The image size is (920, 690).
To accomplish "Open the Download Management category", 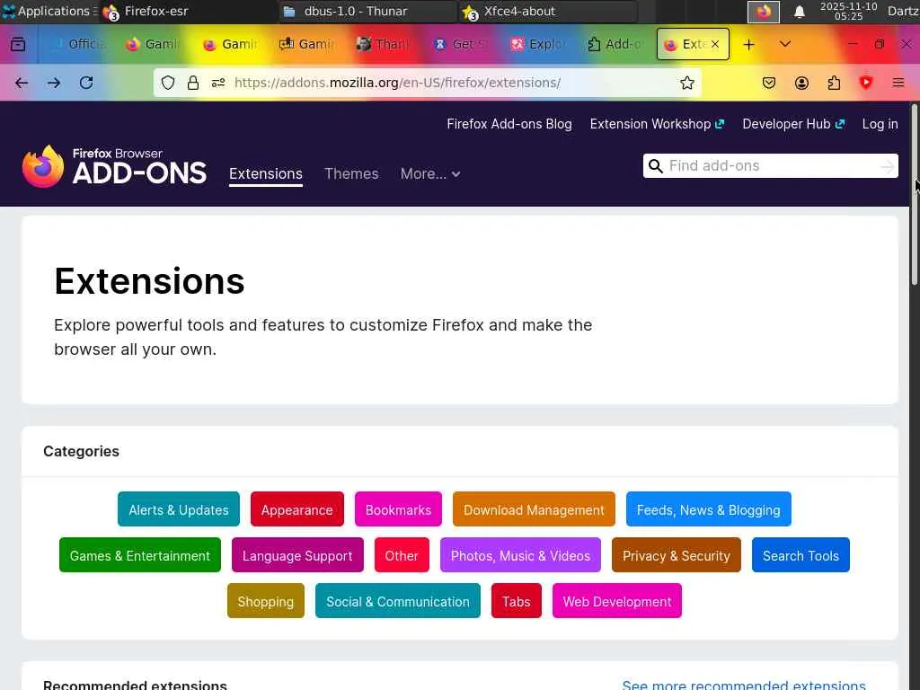I will pyautogui.click(x=534, y=509).
